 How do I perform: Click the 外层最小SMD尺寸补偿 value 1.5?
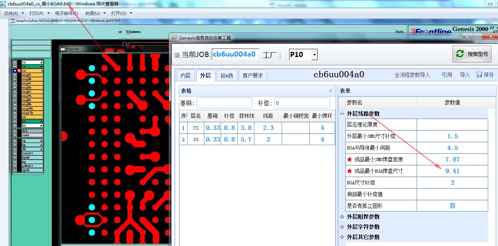pyautogui.click(x=453, y=136)
